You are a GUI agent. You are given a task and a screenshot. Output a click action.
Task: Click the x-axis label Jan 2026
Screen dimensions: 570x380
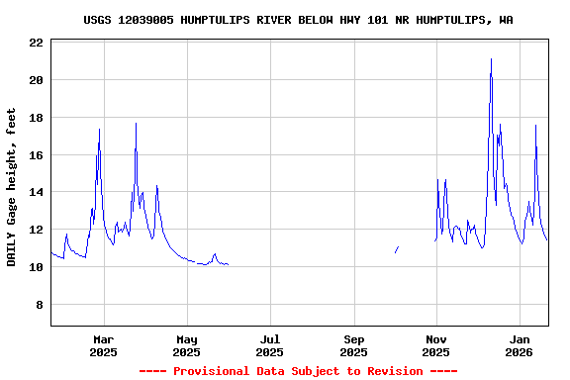(x=520, y=346)
